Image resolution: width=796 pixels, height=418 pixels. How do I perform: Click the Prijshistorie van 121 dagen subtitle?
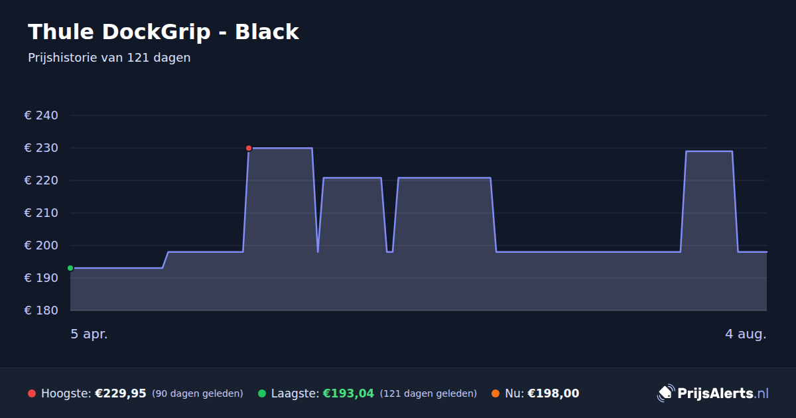pos(109,58)
